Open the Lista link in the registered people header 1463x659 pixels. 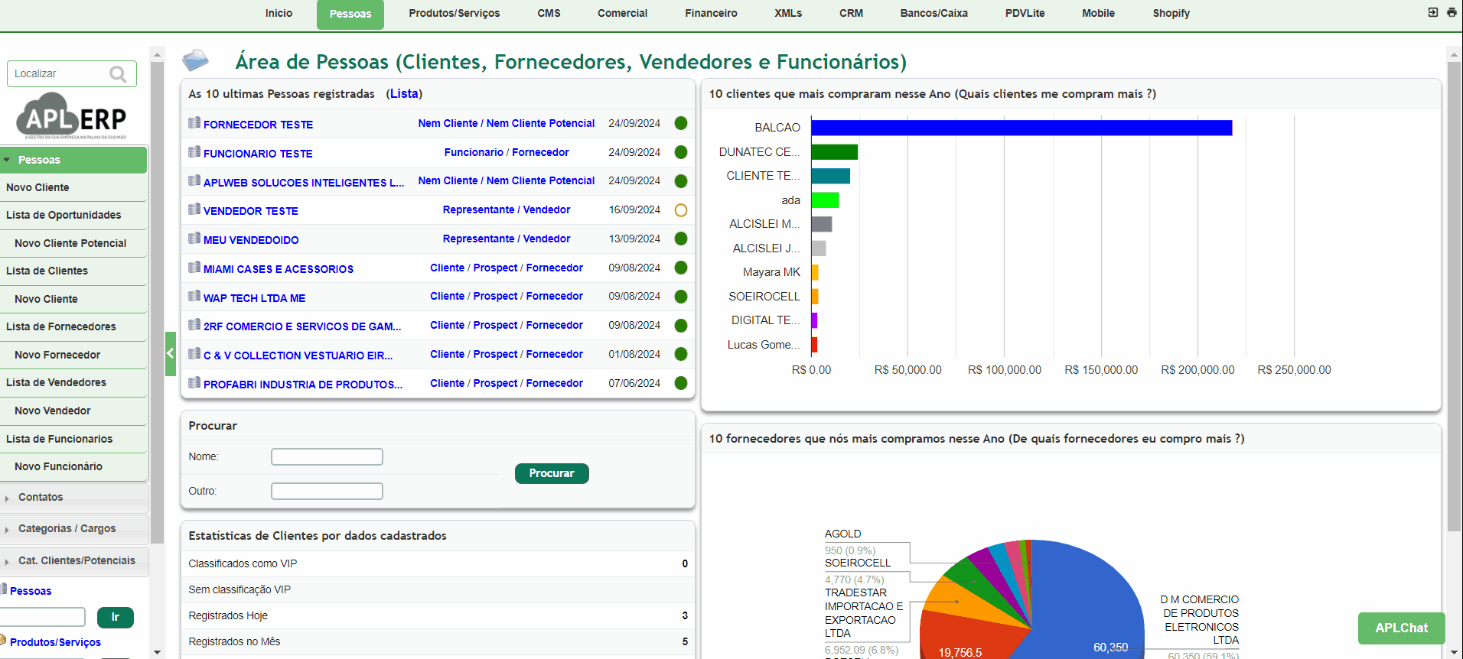click(404, 93)
